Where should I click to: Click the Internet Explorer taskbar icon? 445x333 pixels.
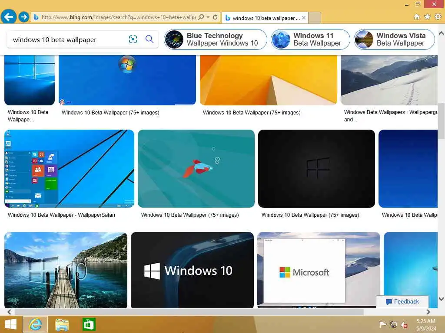(35, 324)
